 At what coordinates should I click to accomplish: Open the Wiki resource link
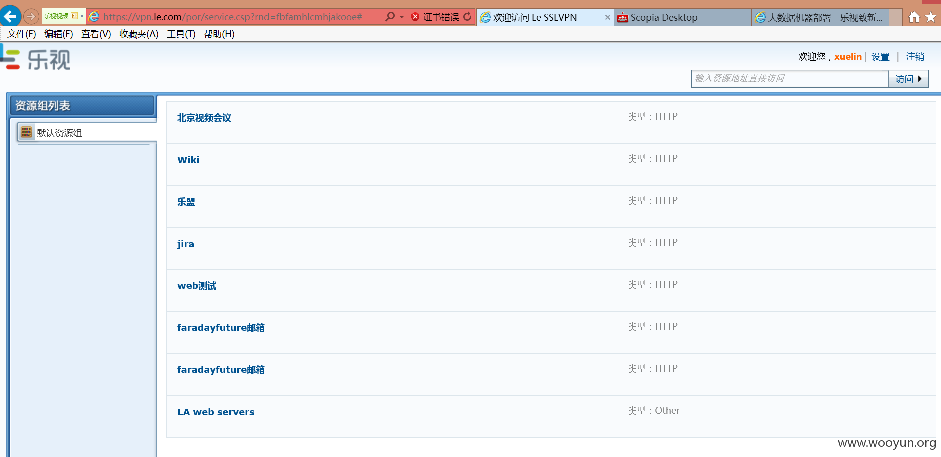188,160
